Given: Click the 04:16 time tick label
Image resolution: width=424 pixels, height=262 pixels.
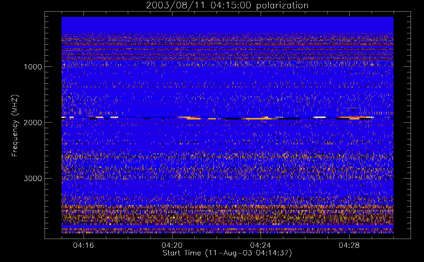Looking at the screenshot, I should point(83,245).
